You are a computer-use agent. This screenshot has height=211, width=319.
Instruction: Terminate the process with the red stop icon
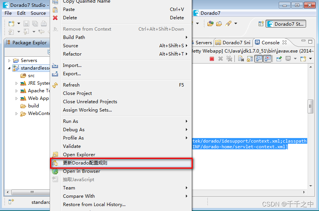tap(212, 59)
